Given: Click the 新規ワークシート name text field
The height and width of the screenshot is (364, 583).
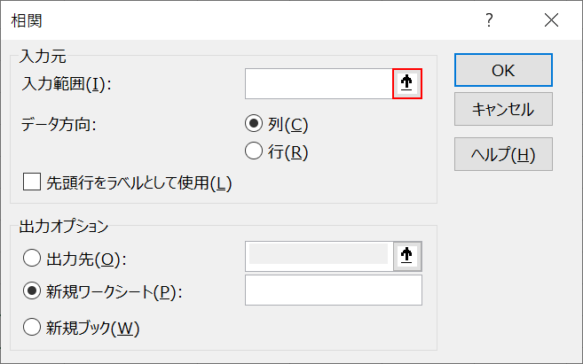Looking at the screenshot, I should click(333, 290).
